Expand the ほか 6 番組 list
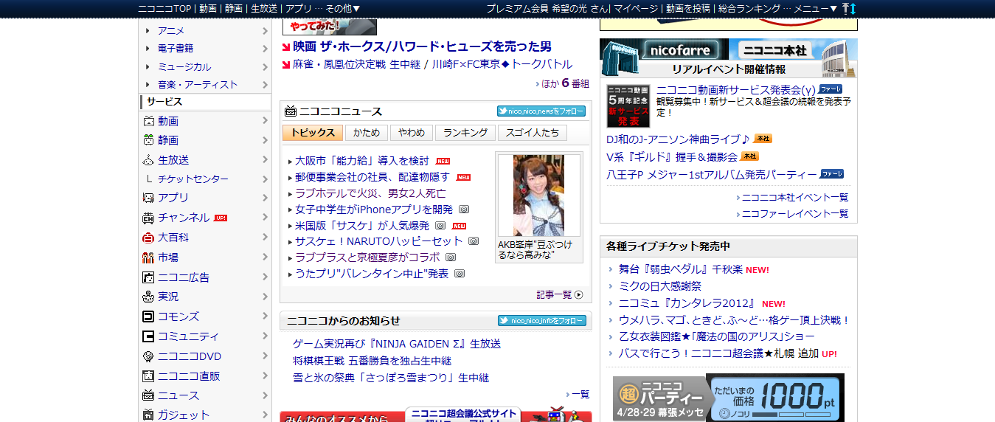The width and height of the screenshot is (995, 422). [566, 83]
